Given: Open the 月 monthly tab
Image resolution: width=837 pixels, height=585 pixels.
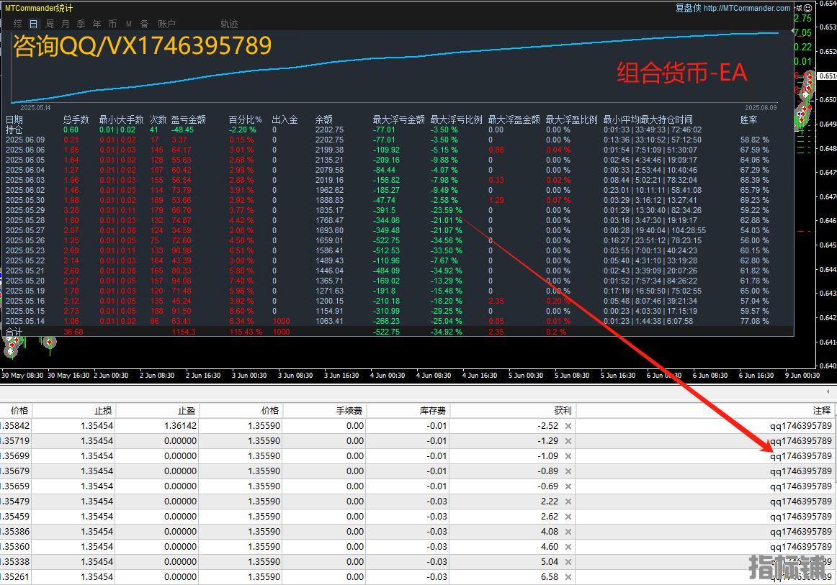Looking at the screenshot, I should click(65, 24).
